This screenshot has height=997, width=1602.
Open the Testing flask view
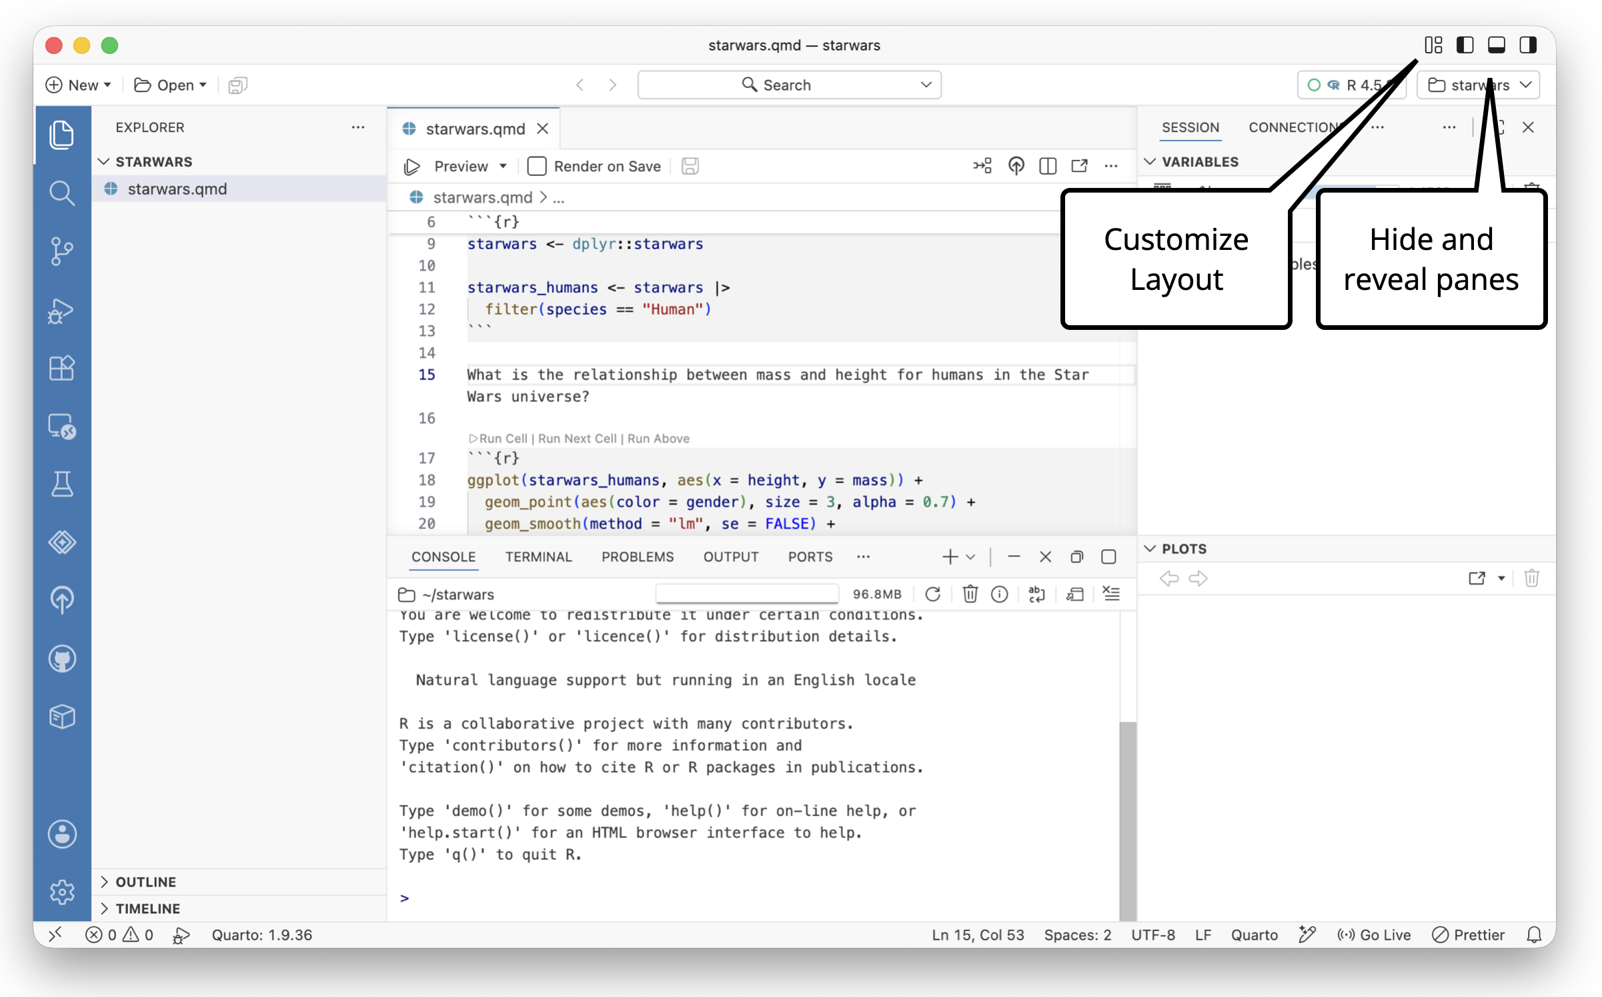point(61,484)
